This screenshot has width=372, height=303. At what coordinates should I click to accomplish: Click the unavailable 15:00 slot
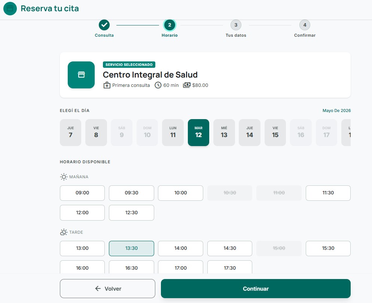(x=279, y=248)
